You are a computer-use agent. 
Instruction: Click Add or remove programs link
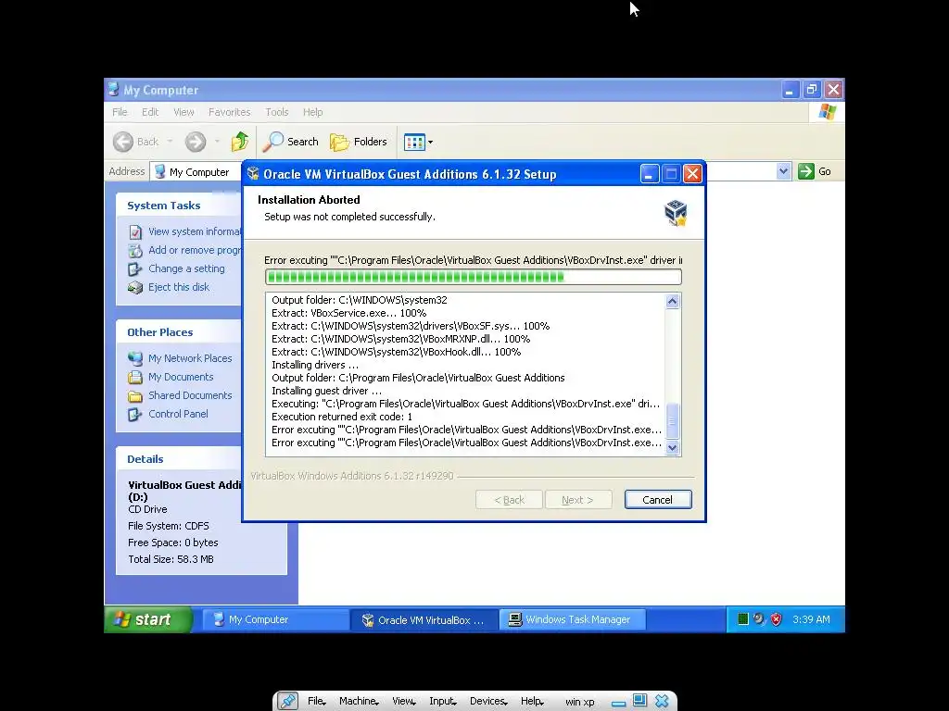184,250
